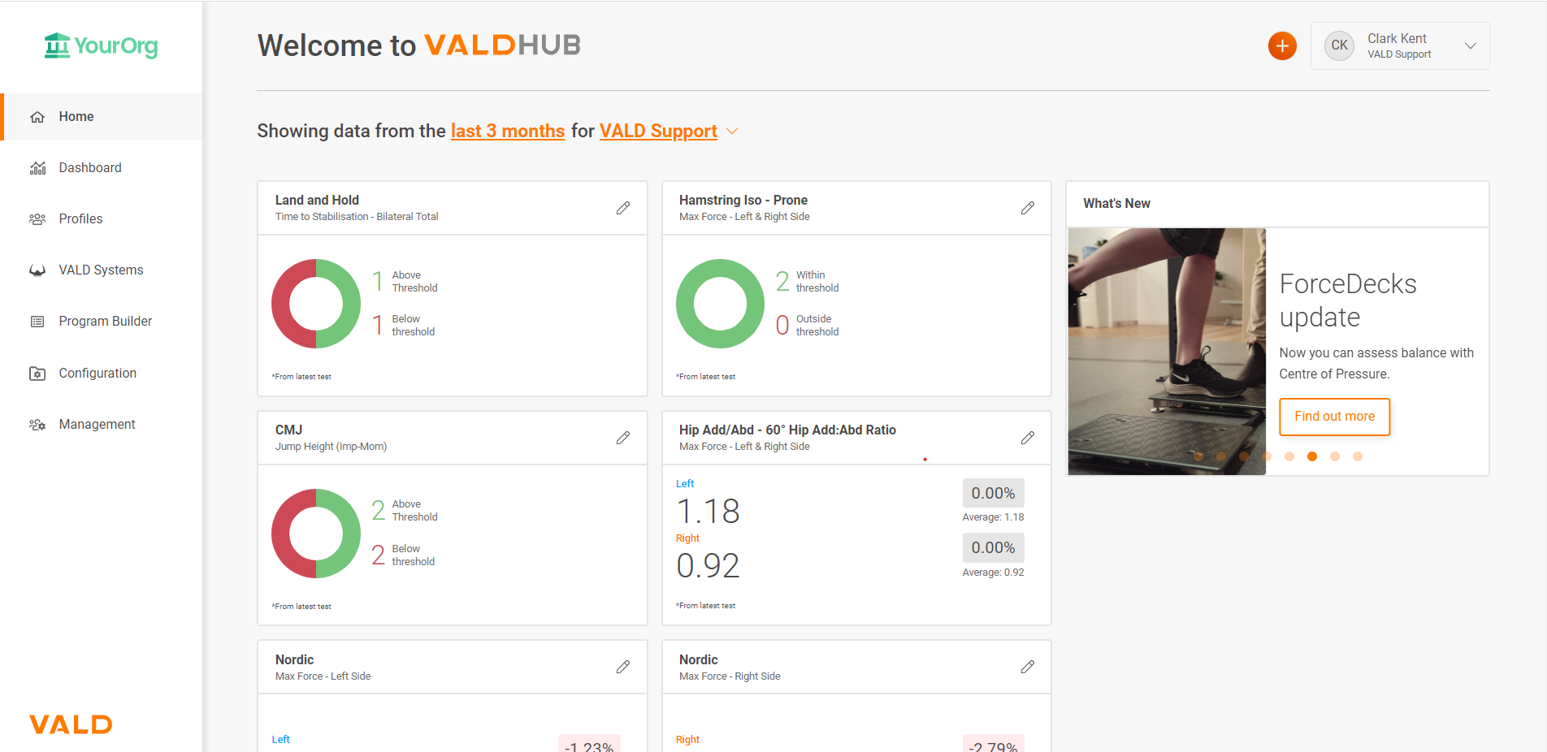1547x752 pixels.
Task: Open Program Builder
Action: (102, 322)
